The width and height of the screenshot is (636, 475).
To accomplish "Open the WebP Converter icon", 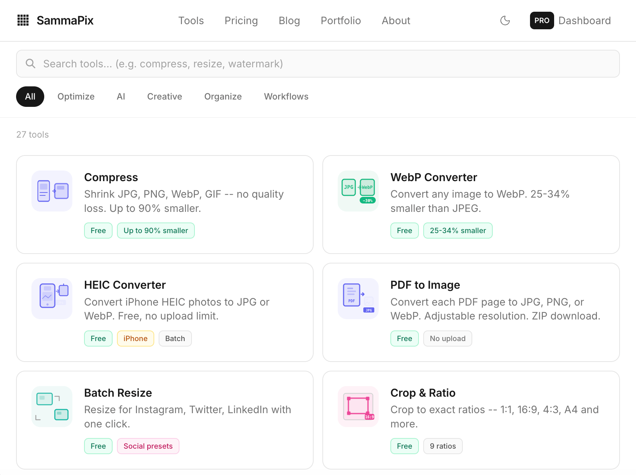I will click(358, 191).
